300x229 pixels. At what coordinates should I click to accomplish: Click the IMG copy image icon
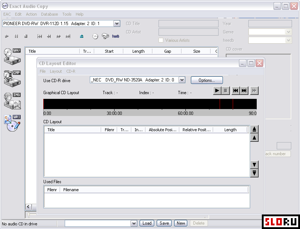tap(12, 101)
